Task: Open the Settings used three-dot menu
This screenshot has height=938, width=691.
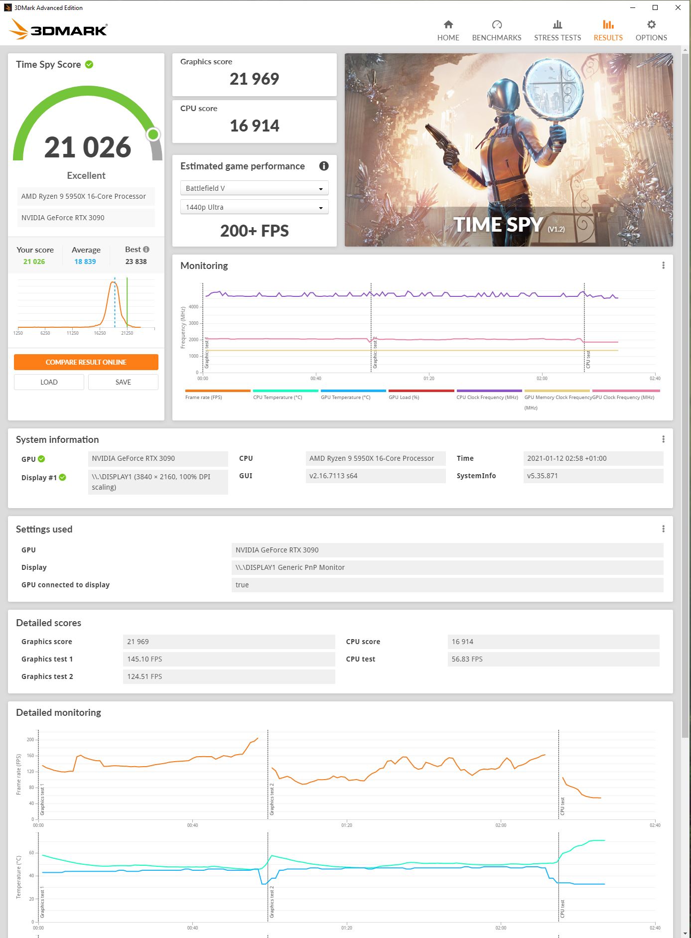Action: (663, 529)
